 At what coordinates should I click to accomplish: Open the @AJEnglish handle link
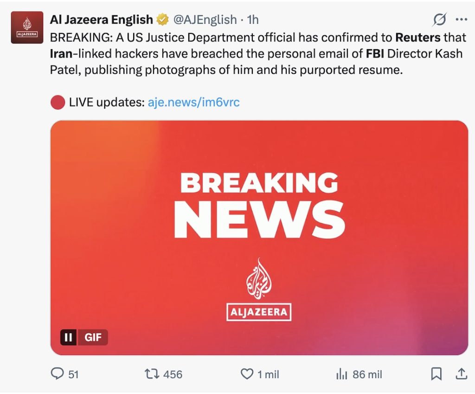(x=205, y=19)
